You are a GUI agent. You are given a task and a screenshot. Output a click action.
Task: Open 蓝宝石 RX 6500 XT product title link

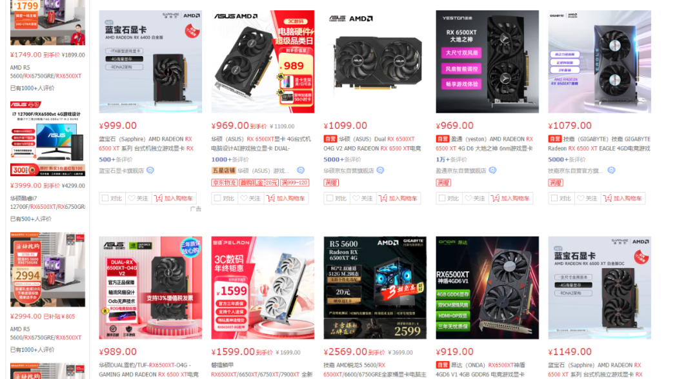(146, 144)
